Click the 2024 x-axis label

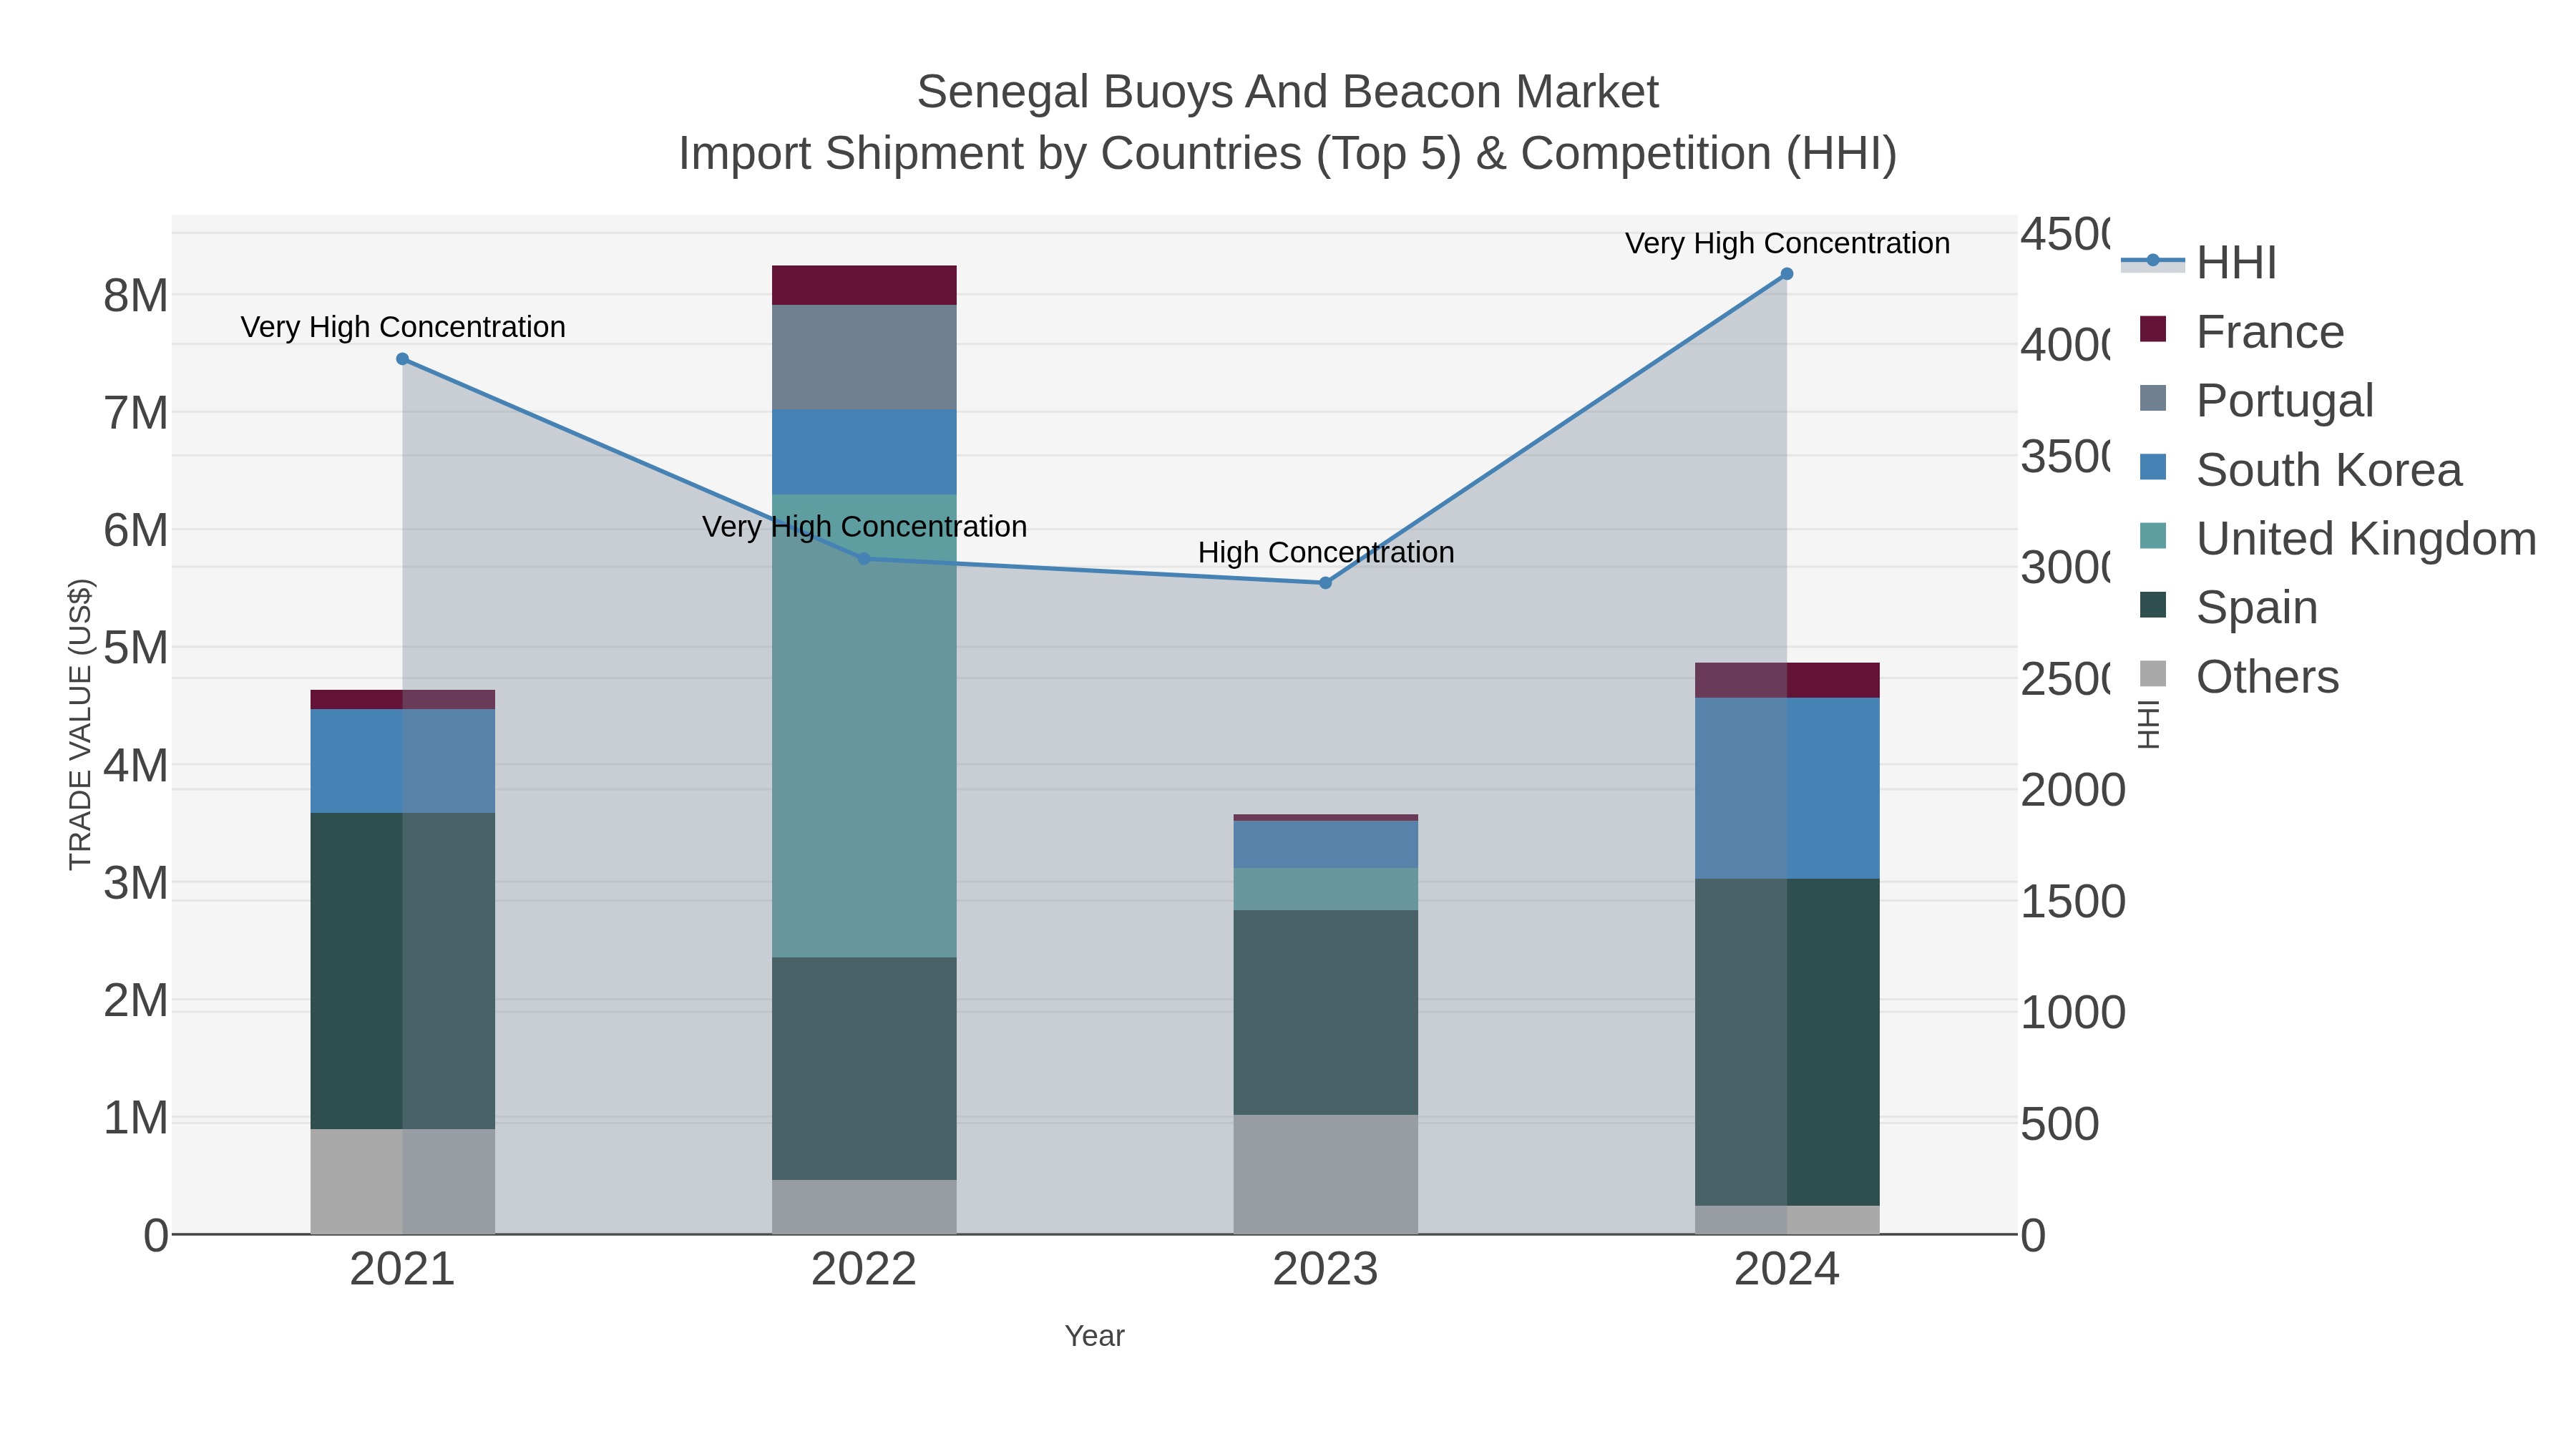(1787, 1270)
